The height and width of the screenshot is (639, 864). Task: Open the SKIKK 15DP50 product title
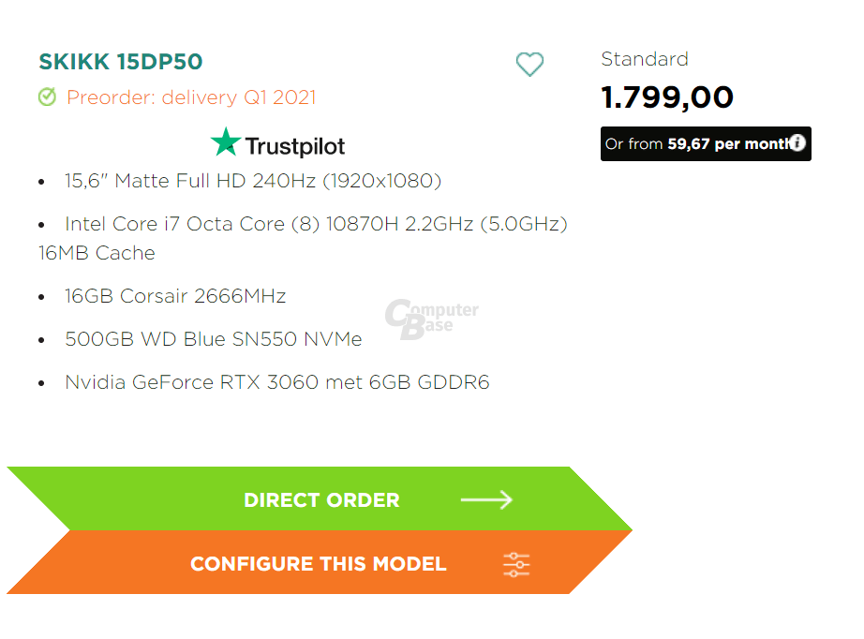coord(121,62)
